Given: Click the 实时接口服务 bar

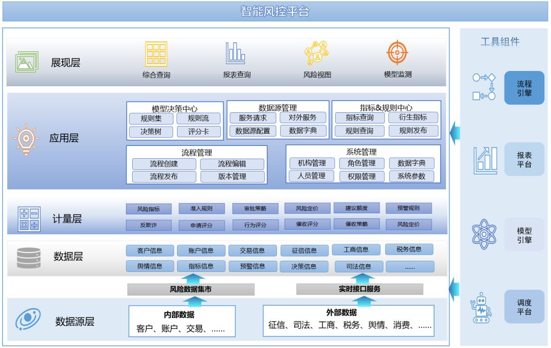Looking at the screenshot, I should pyautogui.click(x=360, y=289).
